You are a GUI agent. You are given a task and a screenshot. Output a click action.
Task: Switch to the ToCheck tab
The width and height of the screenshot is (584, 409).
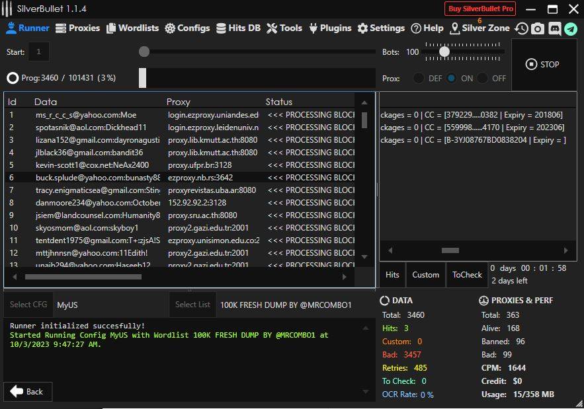click(467, 275)
